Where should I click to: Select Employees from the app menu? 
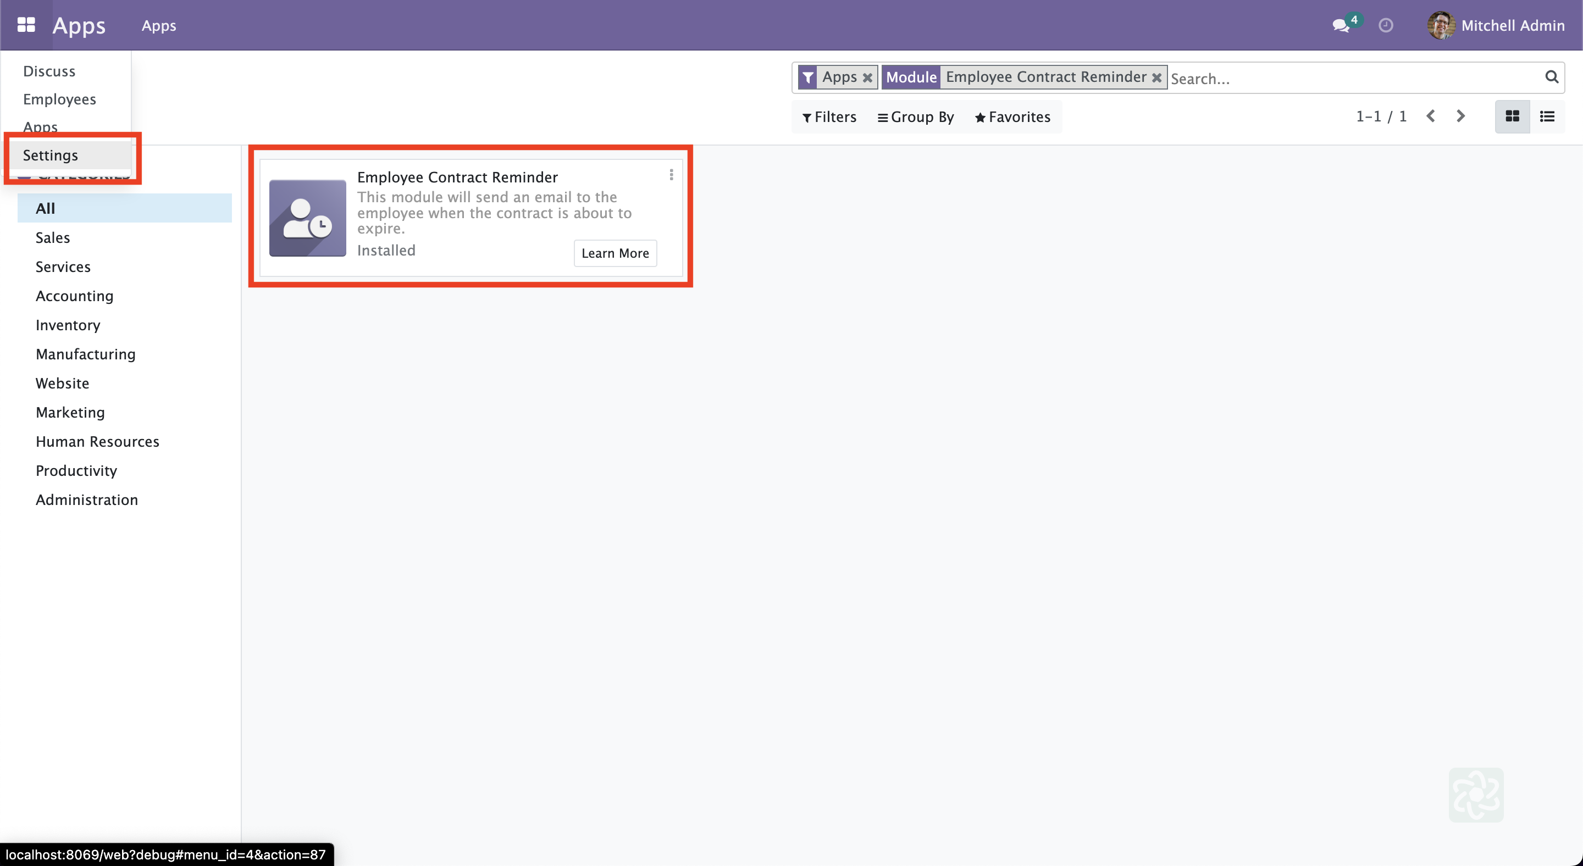[x=59, y=99]
